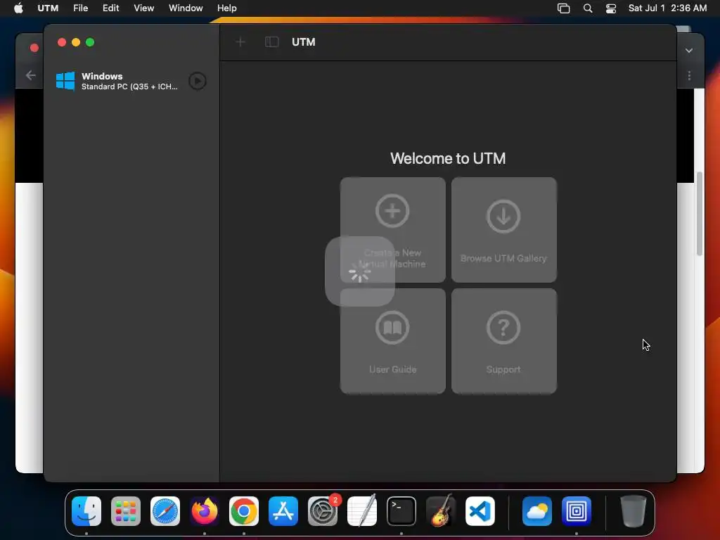This screenshot has height=540, width=720.
Task: Click Create a New Virtual Machine card
Action: [x=392, y=230]
